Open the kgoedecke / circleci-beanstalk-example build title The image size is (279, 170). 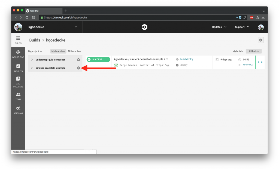[142, 59]
